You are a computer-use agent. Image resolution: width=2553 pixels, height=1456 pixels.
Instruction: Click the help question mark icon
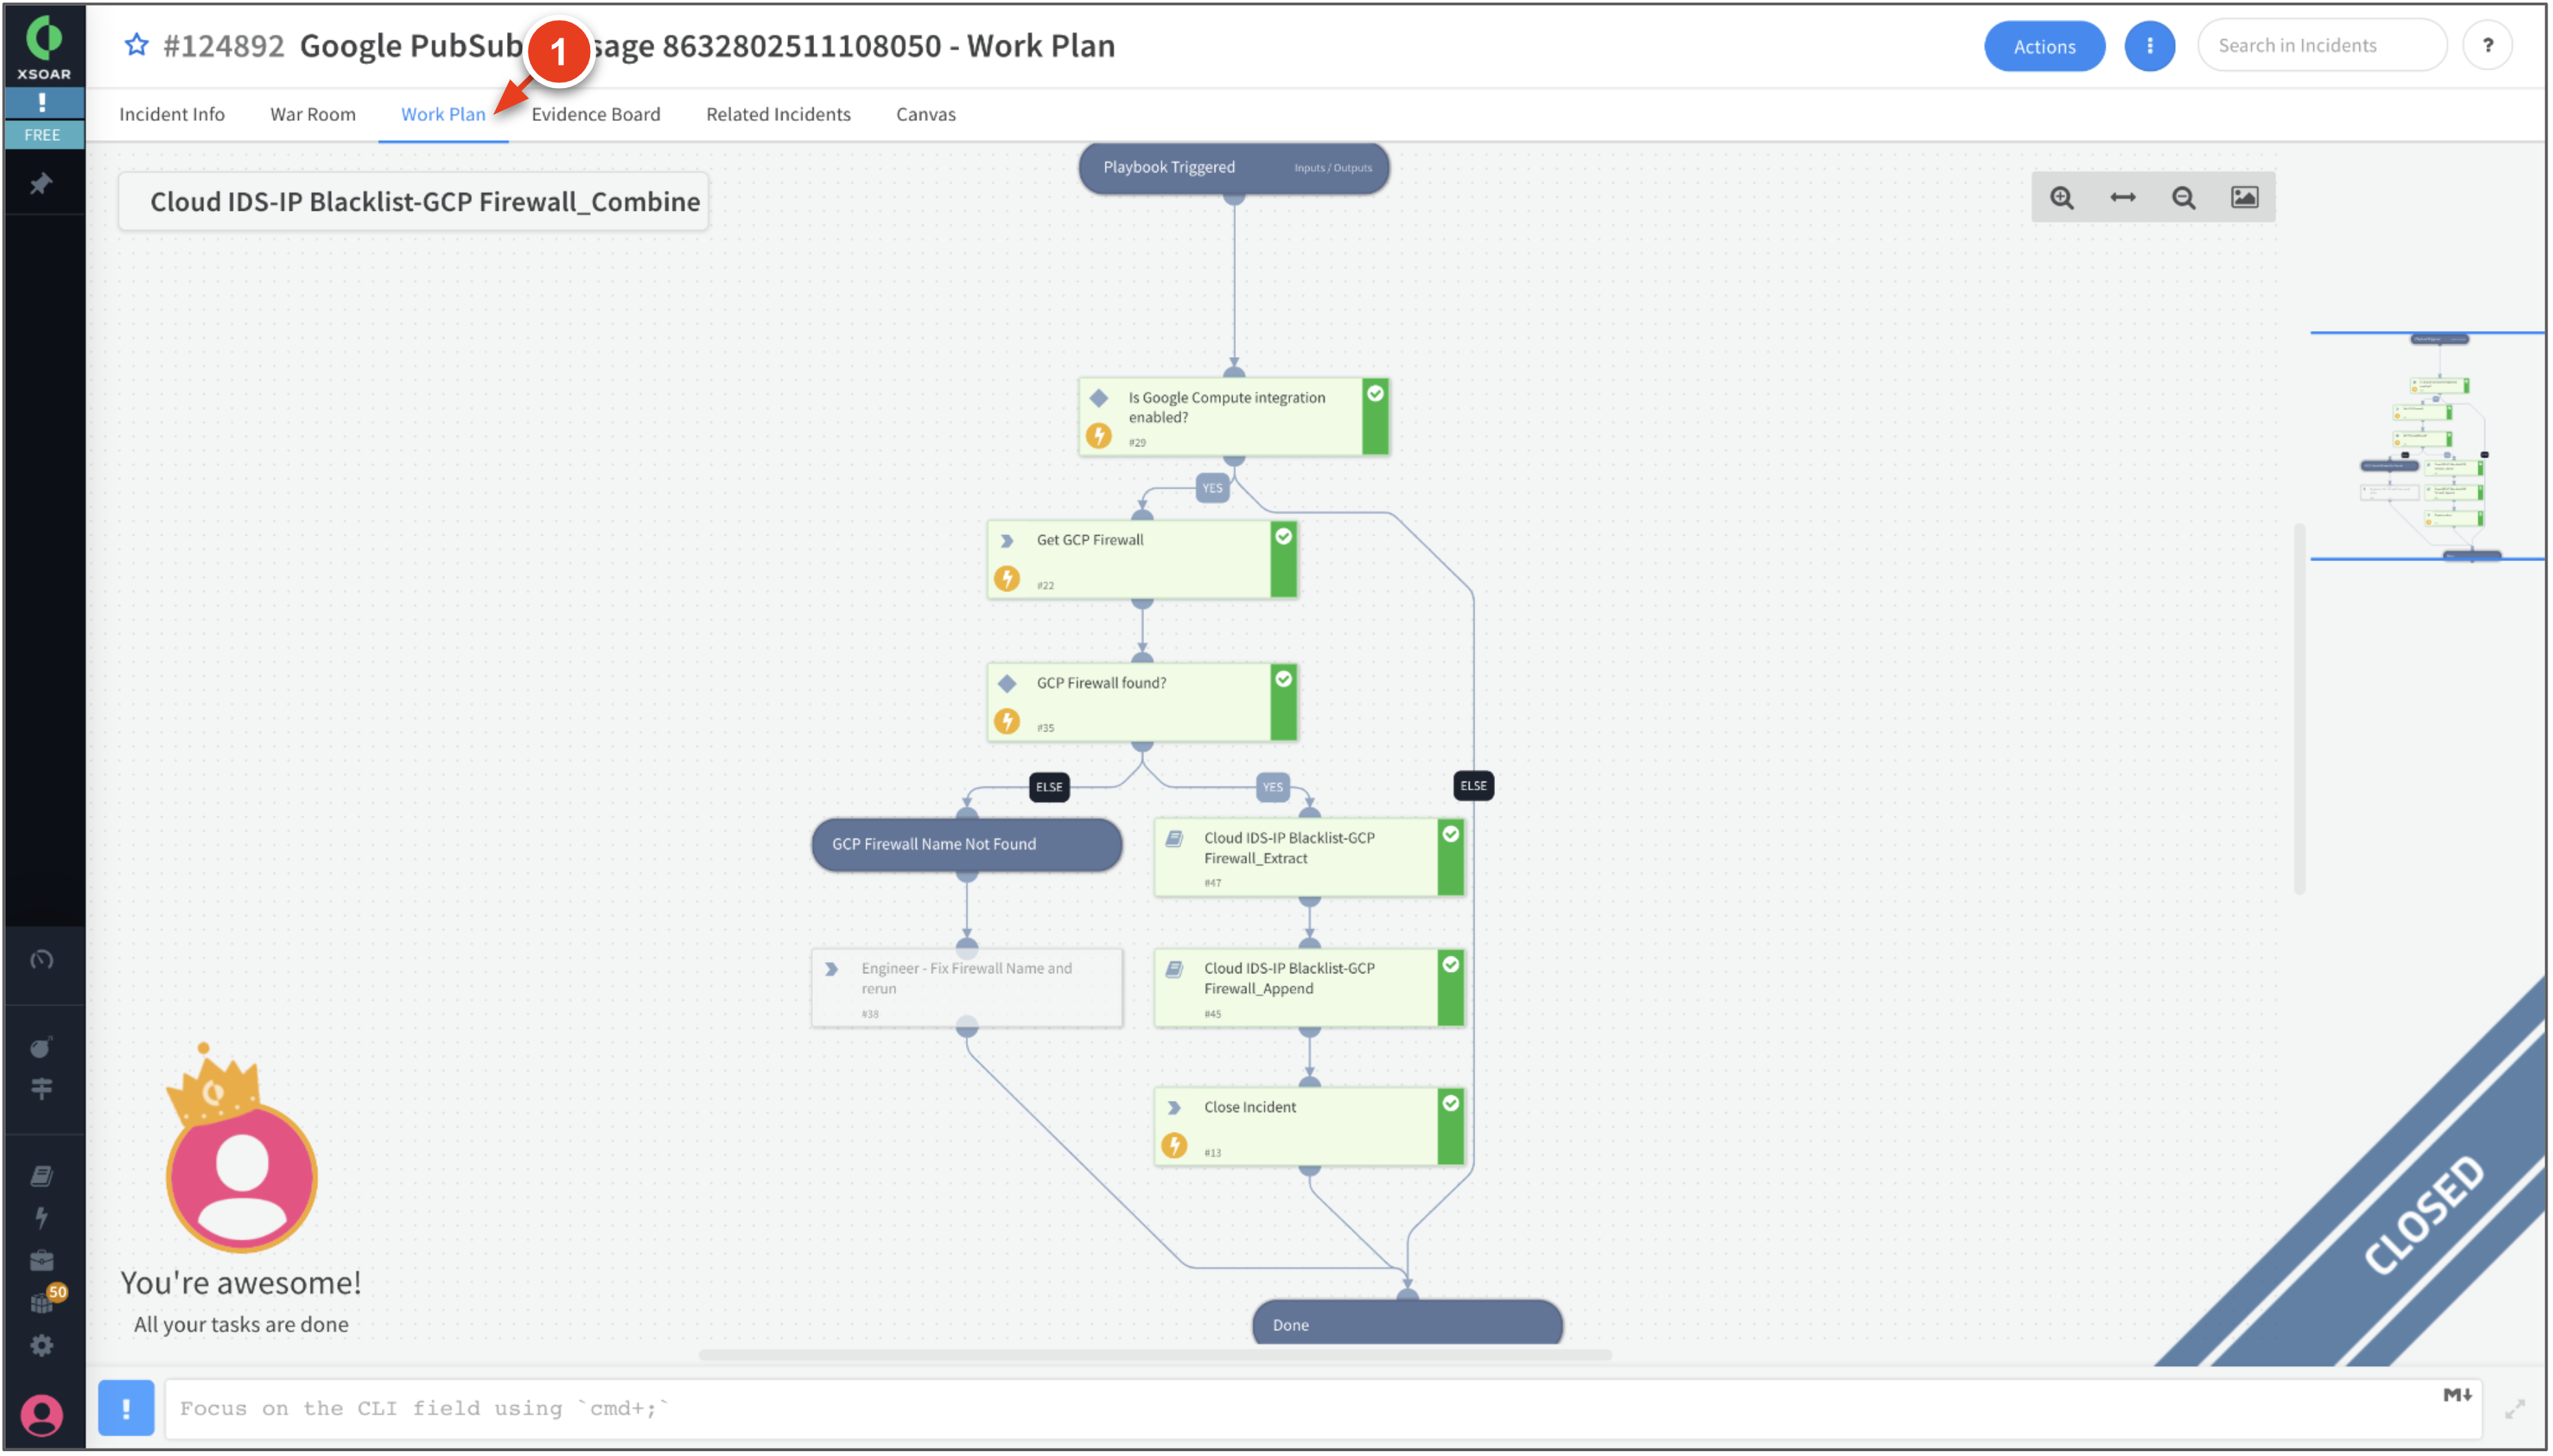tap(2488, 46)
